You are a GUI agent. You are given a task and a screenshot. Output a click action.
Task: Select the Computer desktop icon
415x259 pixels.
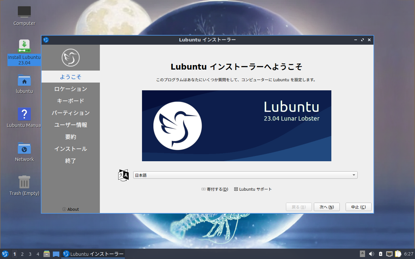point(24,16)
